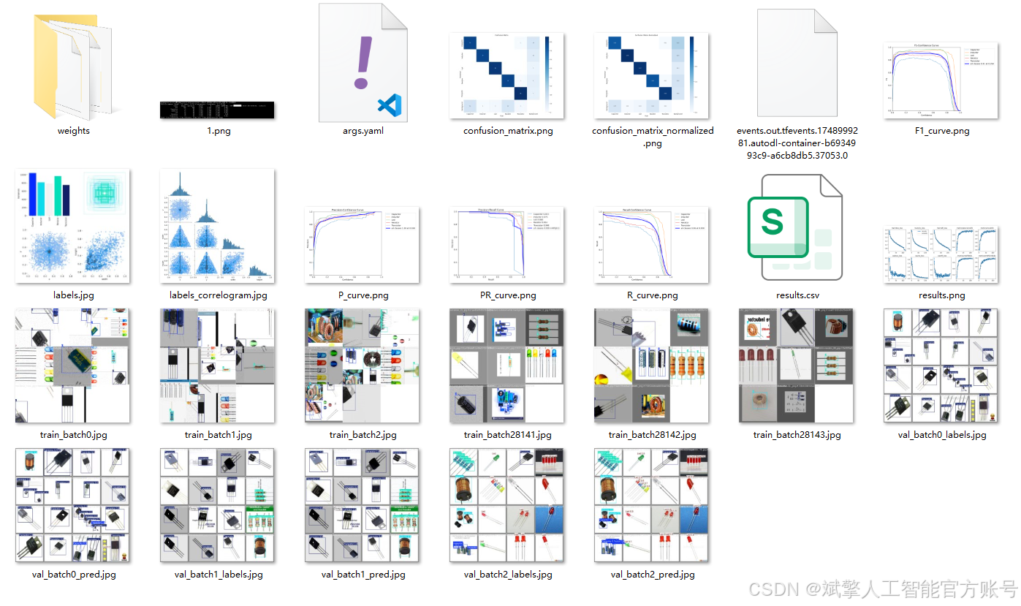Click the 'weights' folder name

[x=73, y=131]
